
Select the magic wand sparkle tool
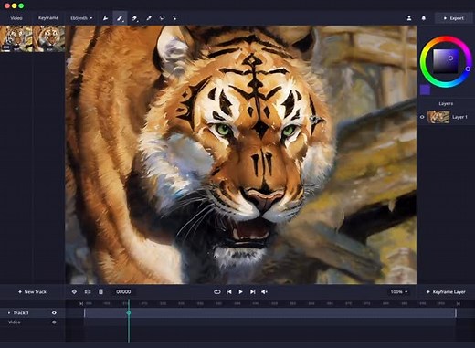point(174,18)
